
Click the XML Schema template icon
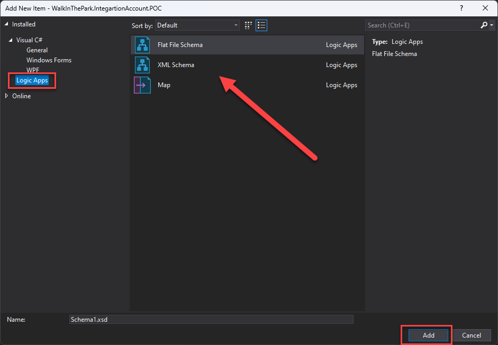(x=142, y=65)
